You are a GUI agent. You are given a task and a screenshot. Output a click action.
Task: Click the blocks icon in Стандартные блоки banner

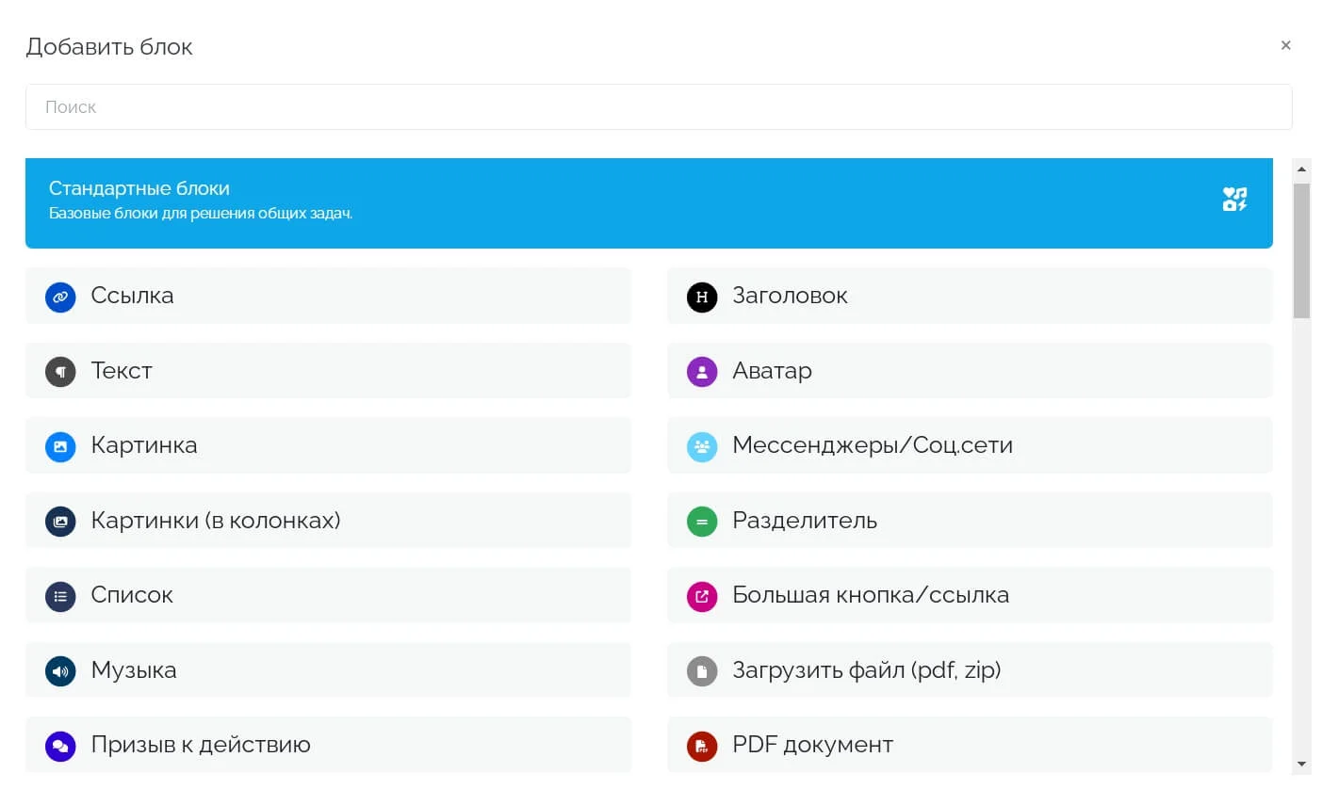[1234, 200]
